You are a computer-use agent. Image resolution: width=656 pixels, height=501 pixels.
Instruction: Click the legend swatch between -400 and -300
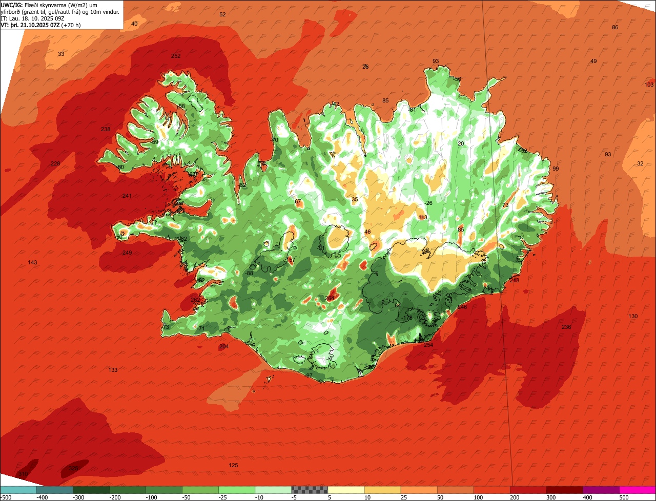[54, 490]
